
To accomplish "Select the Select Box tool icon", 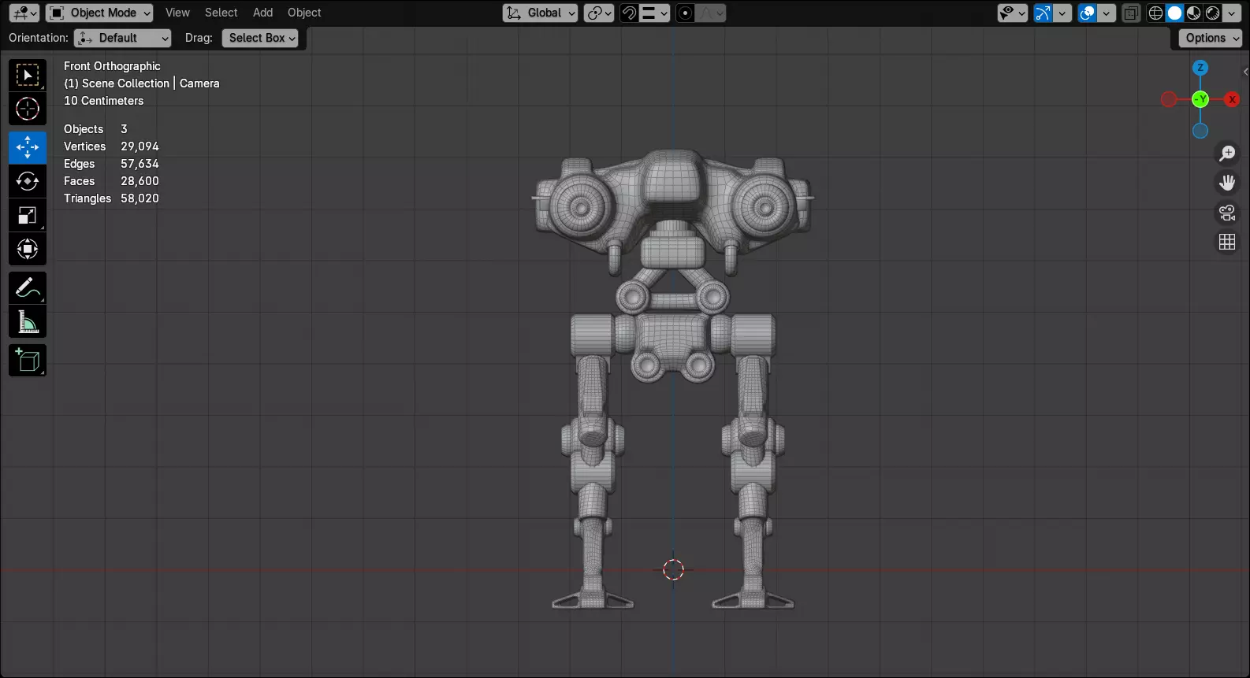I will [x=28, y=76].
